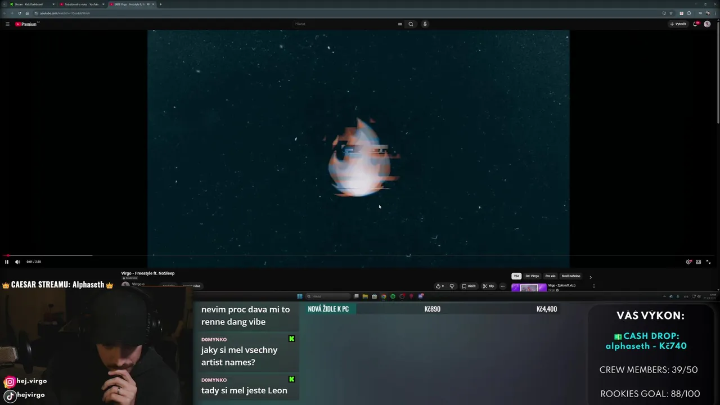This screenshot has height=405, width=720.
Task: Open the YouTube account avatar menu
Action: 707,24
